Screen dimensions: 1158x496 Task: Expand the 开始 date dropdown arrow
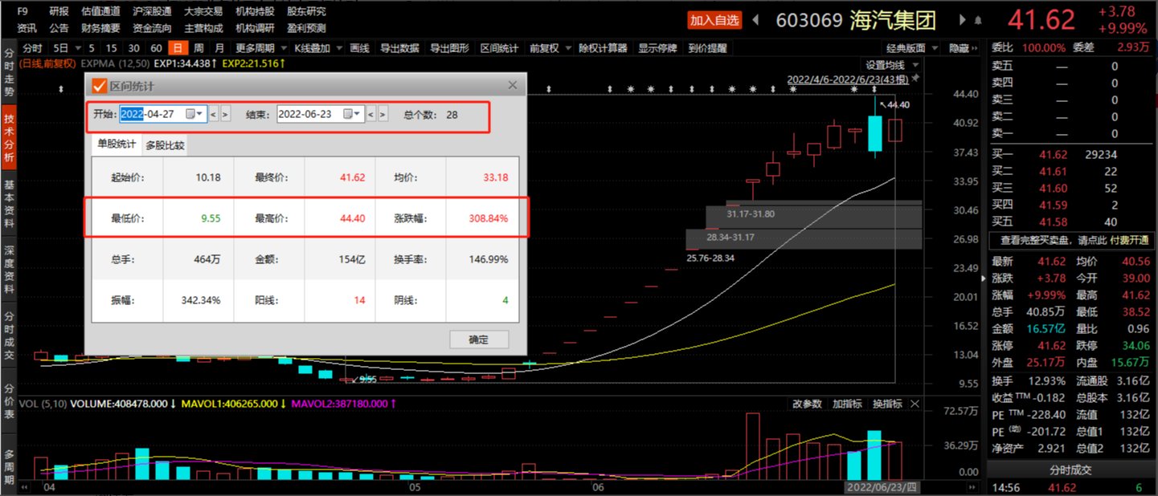200,114
